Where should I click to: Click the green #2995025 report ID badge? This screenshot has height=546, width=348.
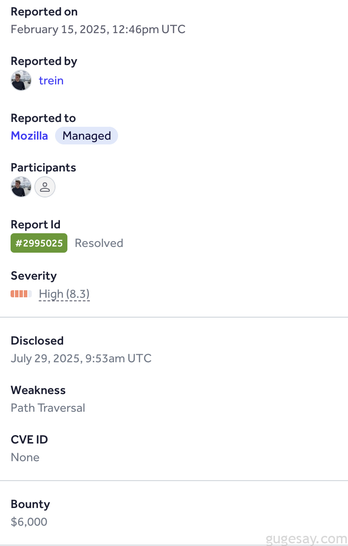[39, 243]
